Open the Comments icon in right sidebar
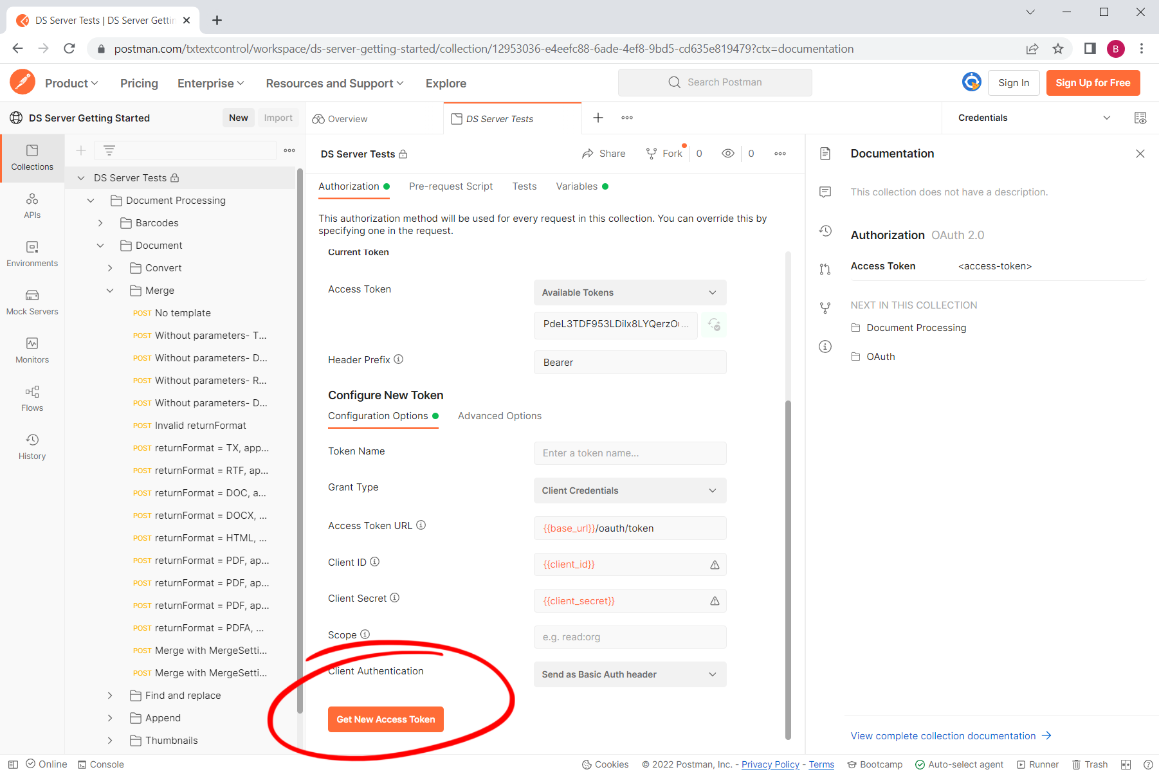Screen dimensions: 1159x774 coord(825,192)
